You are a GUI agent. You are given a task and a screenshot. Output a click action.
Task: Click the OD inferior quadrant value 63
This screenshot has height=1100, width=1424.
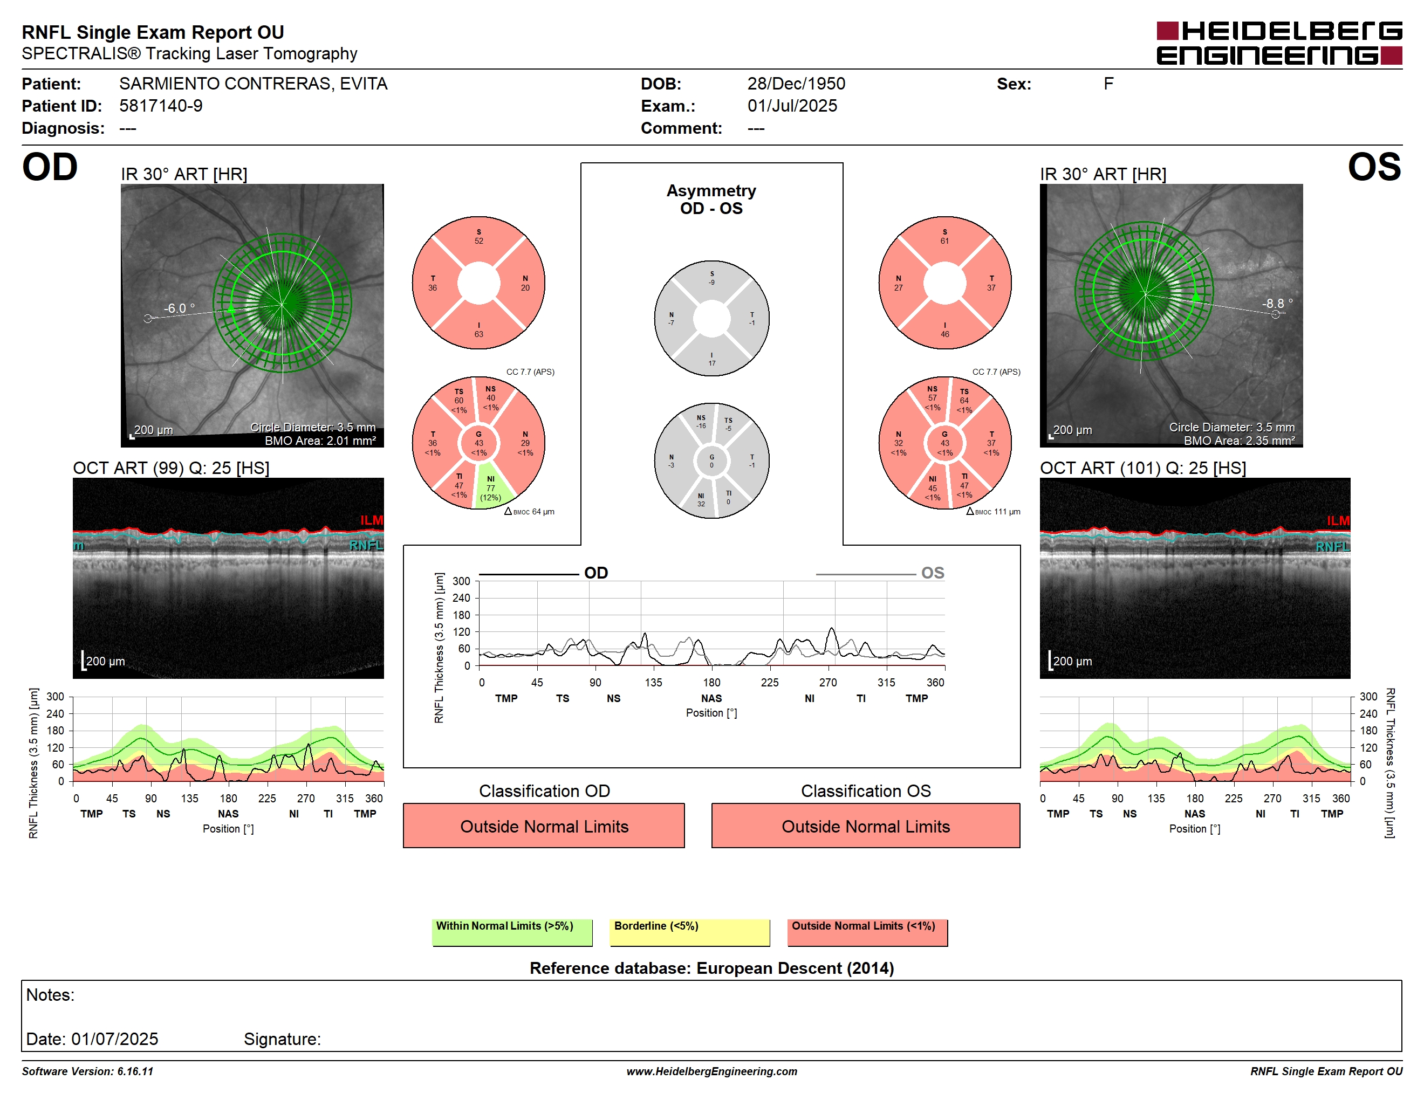click(x=478, y=334)
